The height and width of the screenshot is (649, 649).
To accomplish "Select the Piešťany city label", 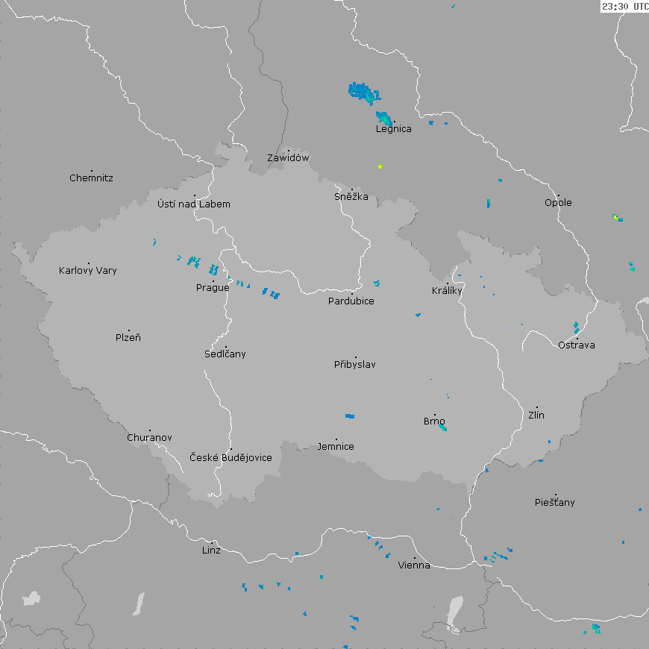I will tap(555, 502).
